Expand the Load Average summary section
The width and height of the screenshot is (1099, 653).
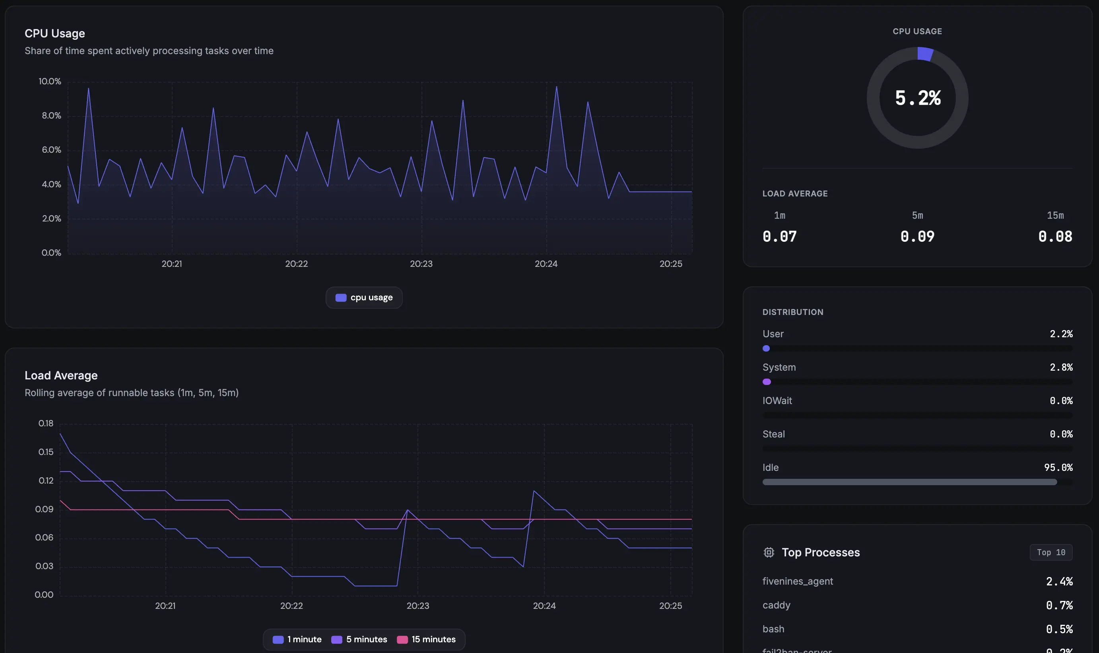click(x=794, y=193)
